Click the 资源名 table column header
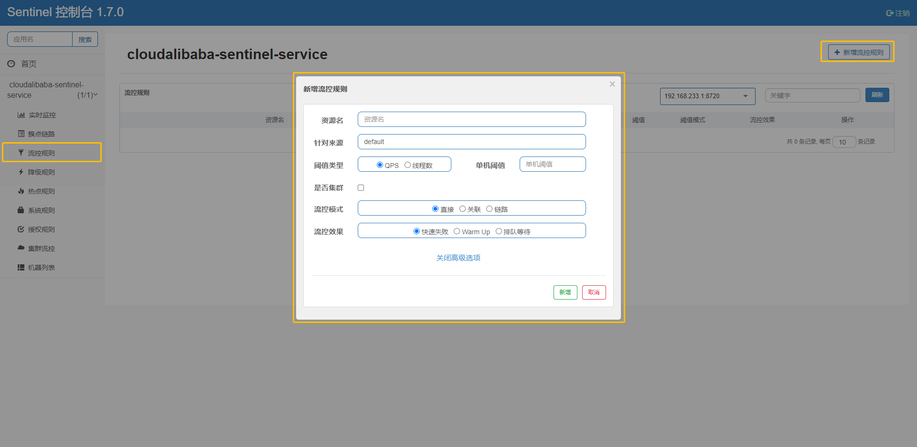 click(275, 120)
